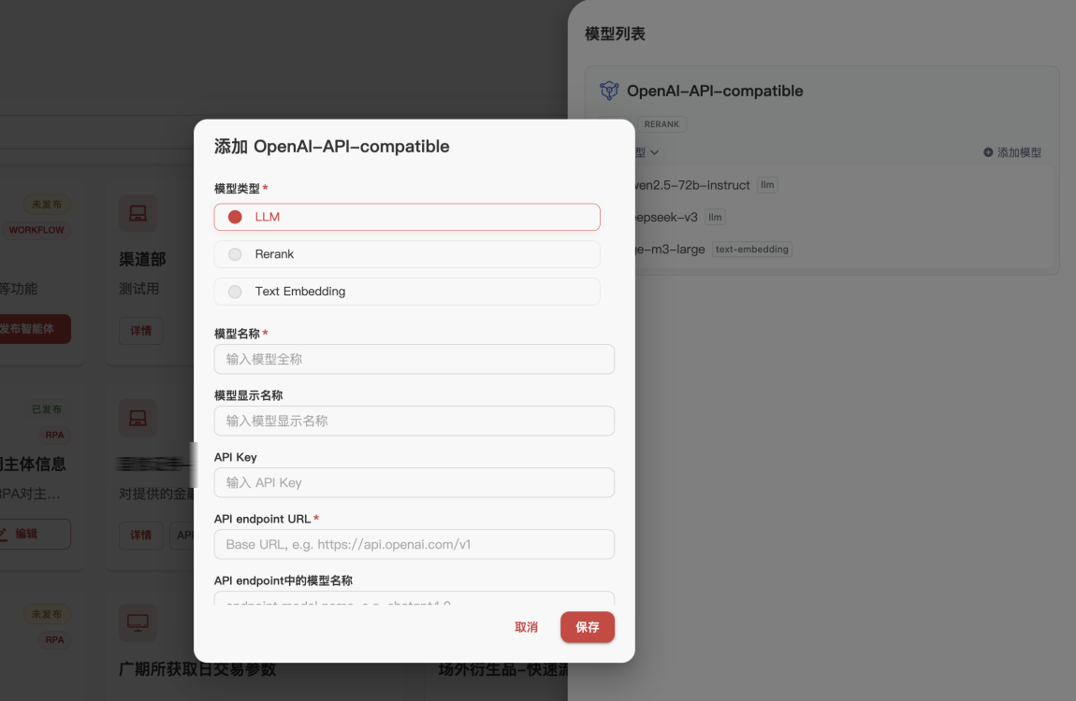Click the llm badge next to deepseek-v3

point(715,217)
